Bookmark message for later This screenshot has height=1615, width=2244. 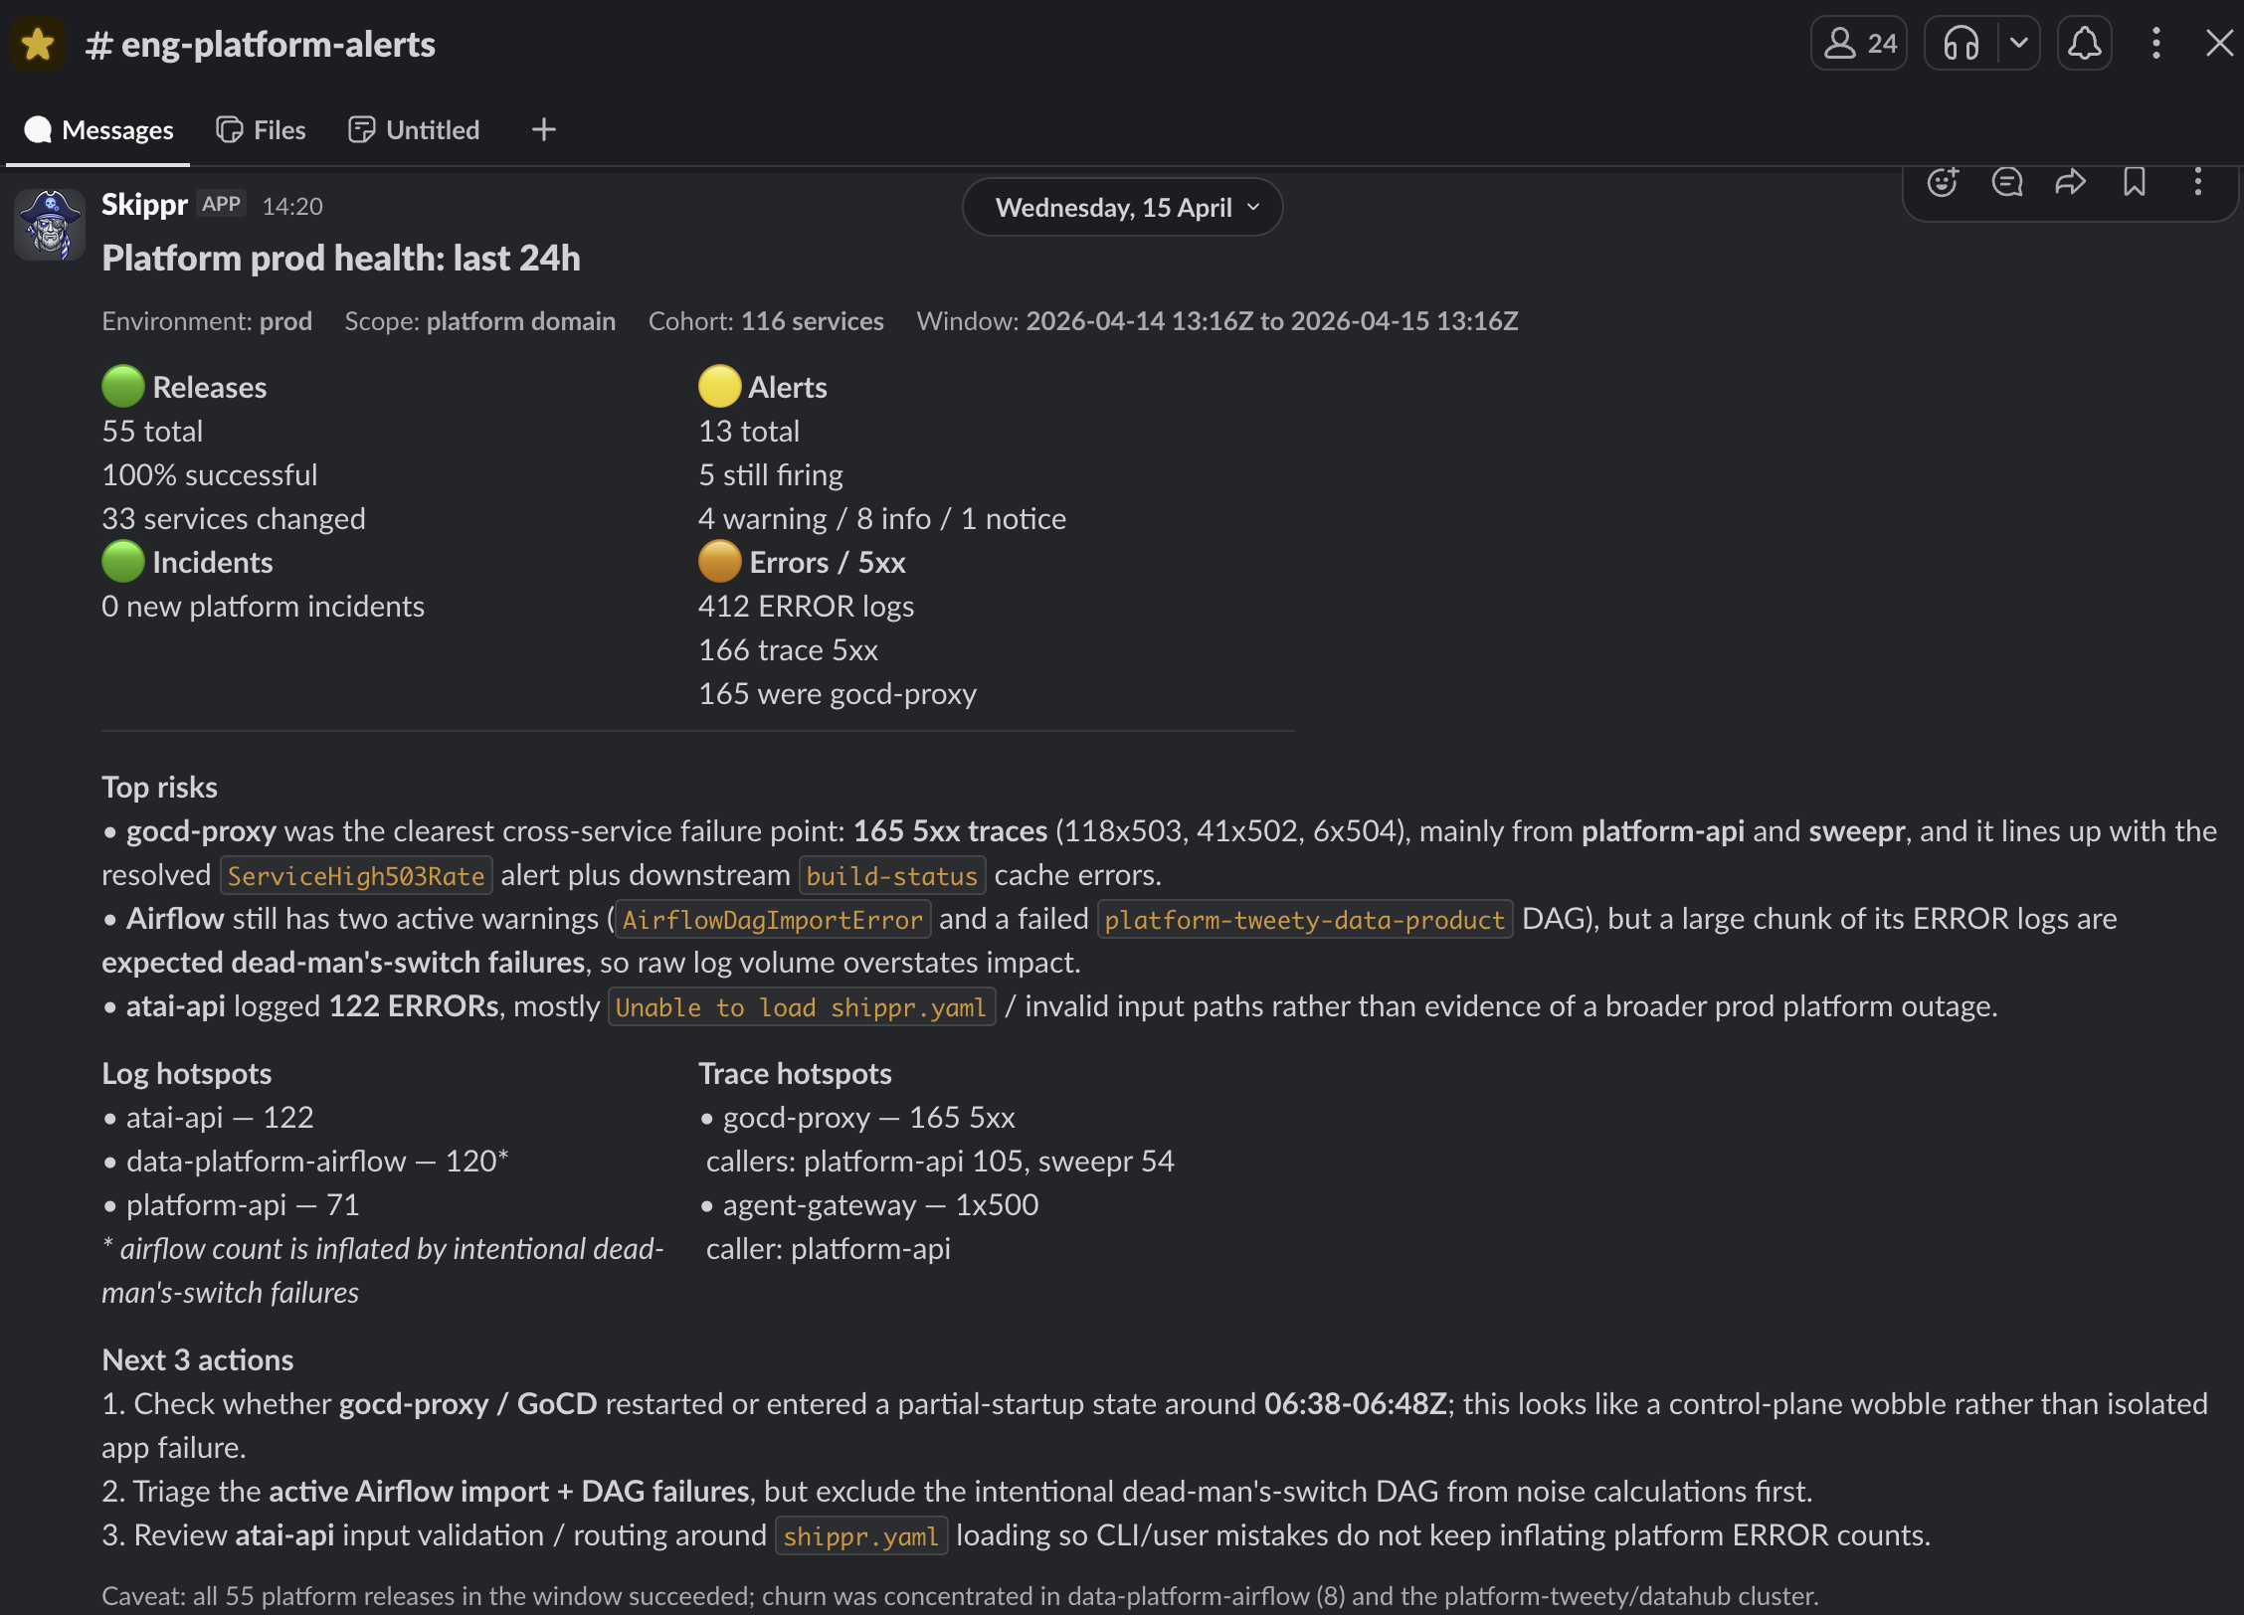pyautogui.click(x=2134, y=182)
